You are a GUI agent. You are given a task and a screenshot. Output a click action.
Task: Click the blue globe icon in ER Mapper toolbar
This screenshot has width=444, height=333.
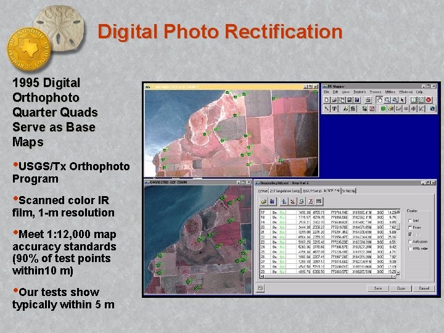point(432,109)
